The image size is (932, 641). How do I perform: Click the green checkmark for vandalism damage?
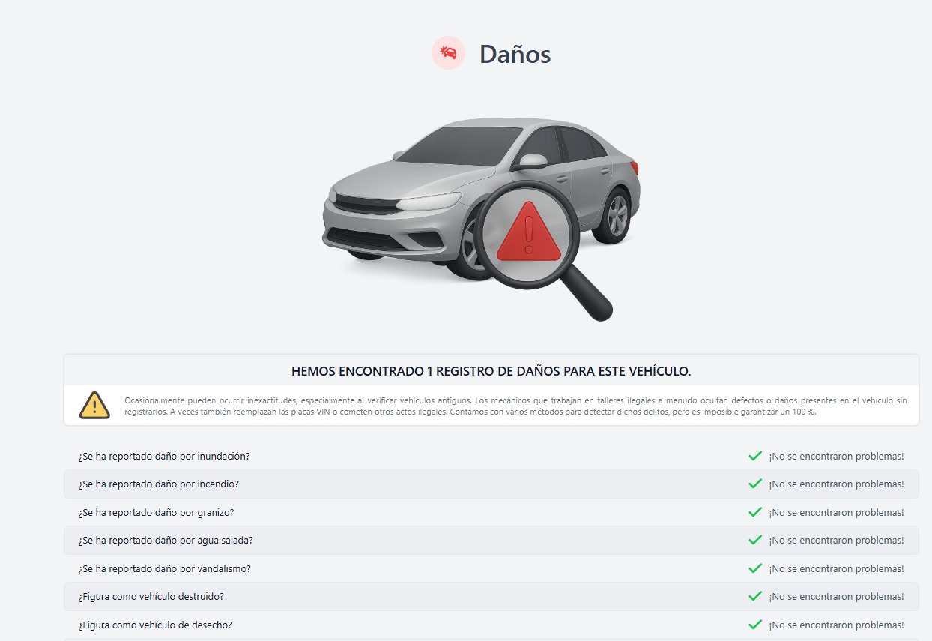pyautogui.click(x=755, y=568)
